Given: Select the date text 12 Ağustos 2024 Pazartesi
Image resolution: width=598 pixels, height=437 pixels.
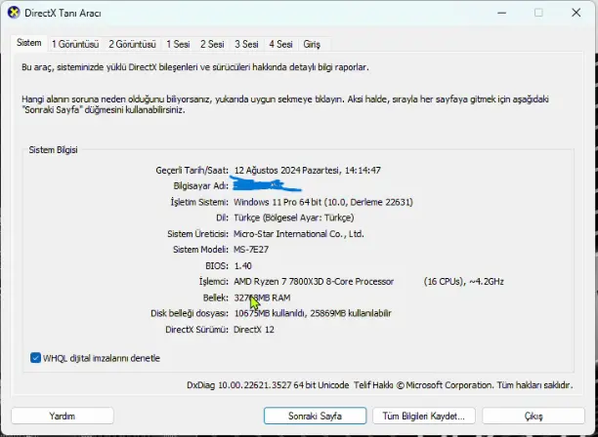Looking at the screenshot, I should click(286, 170).
